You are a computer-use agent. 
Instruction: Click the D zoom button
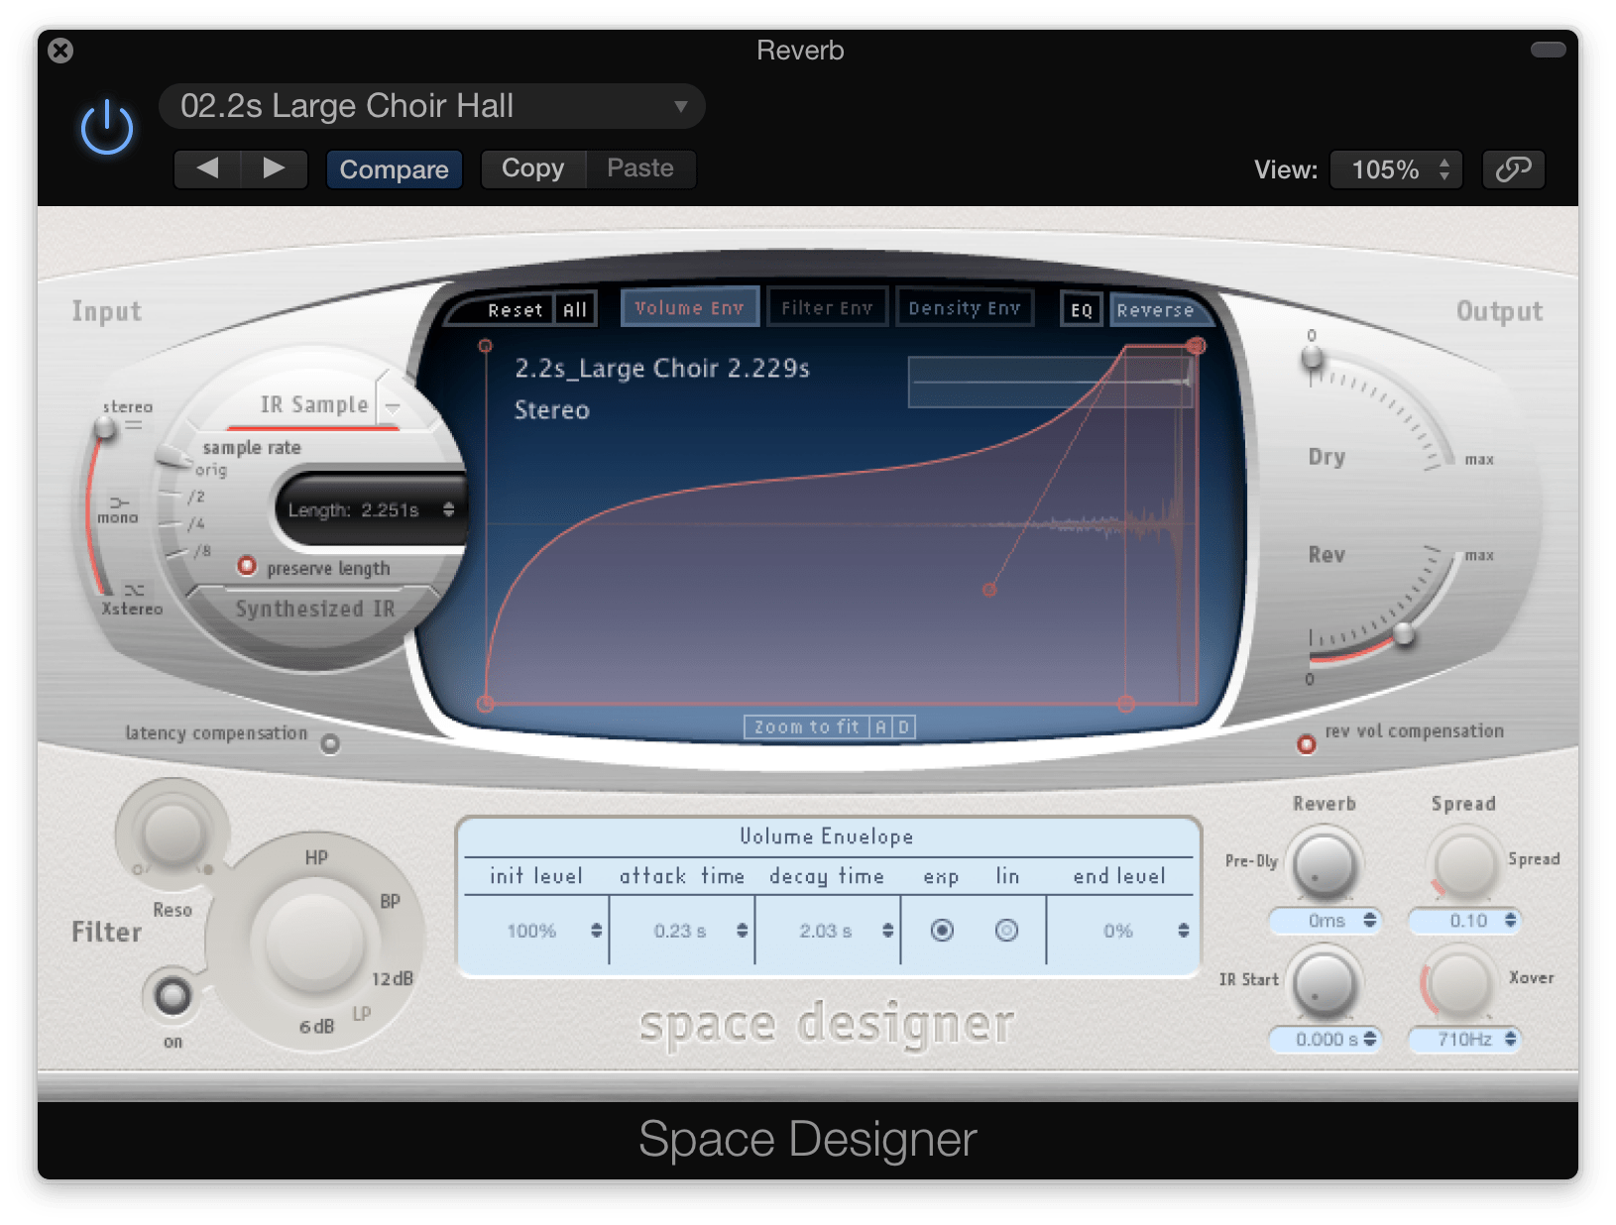[x=903, y=727]
